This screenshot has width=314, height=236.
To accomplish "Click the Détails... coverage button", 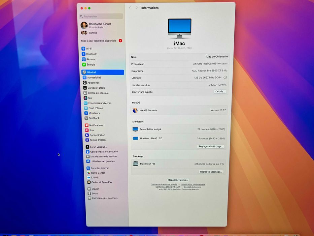I will coord(220,91).
